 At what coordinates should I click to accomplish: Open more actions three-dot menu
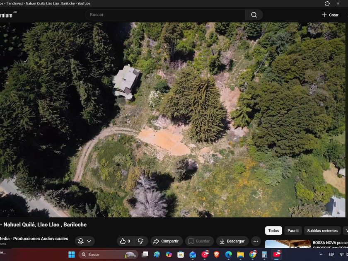click(256, 241)
